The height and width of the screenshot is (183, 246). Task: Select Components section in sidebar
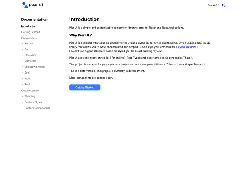(29, 38)
